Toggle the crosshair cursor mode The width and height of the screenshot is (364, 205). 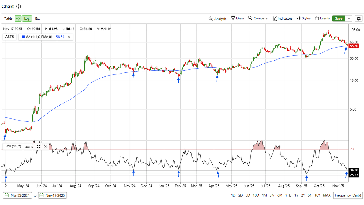[18, 18]
